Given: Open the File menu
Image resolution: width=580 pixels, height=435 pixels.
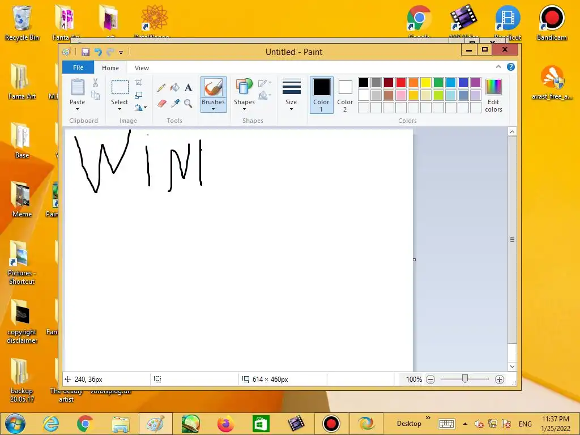Looking at the screenshot, I should pyautogui.click(x=78, y=67).
